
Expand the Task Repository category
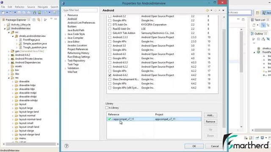point(65,61)
